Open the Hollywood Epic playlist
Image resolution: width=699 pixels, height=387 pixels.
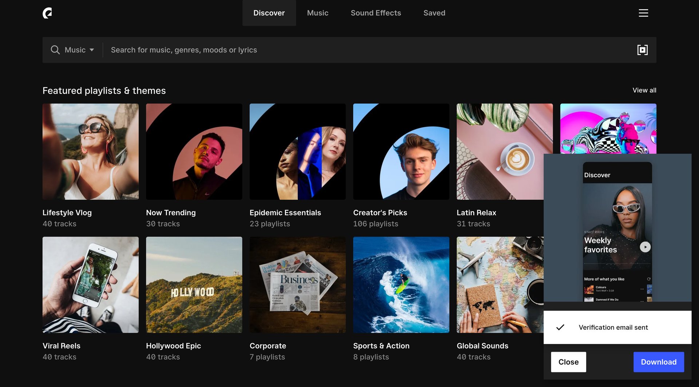pos(194,285)
